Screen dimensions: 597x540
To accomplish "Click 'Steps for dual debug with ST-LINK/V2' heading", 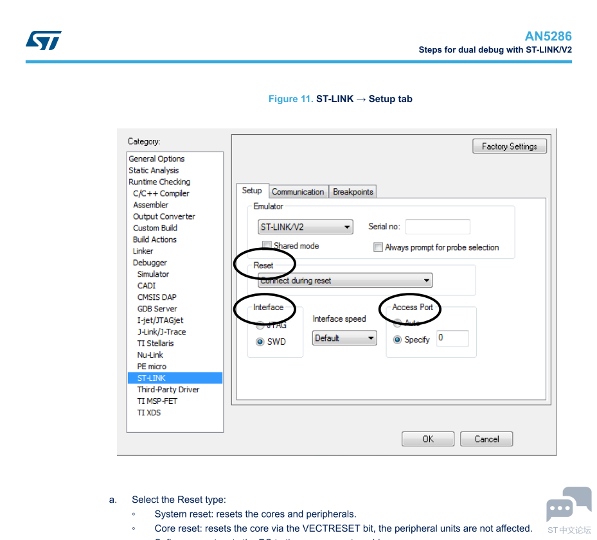I will [495, 50].
